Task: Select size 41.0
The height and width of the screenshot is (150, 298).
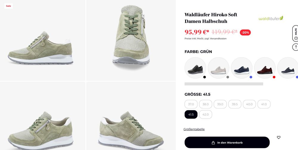Action: click(264, 104)
